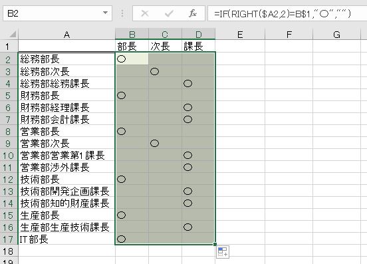Click the circle in cell C9
The image size is (367, 264).
point(154,143)
